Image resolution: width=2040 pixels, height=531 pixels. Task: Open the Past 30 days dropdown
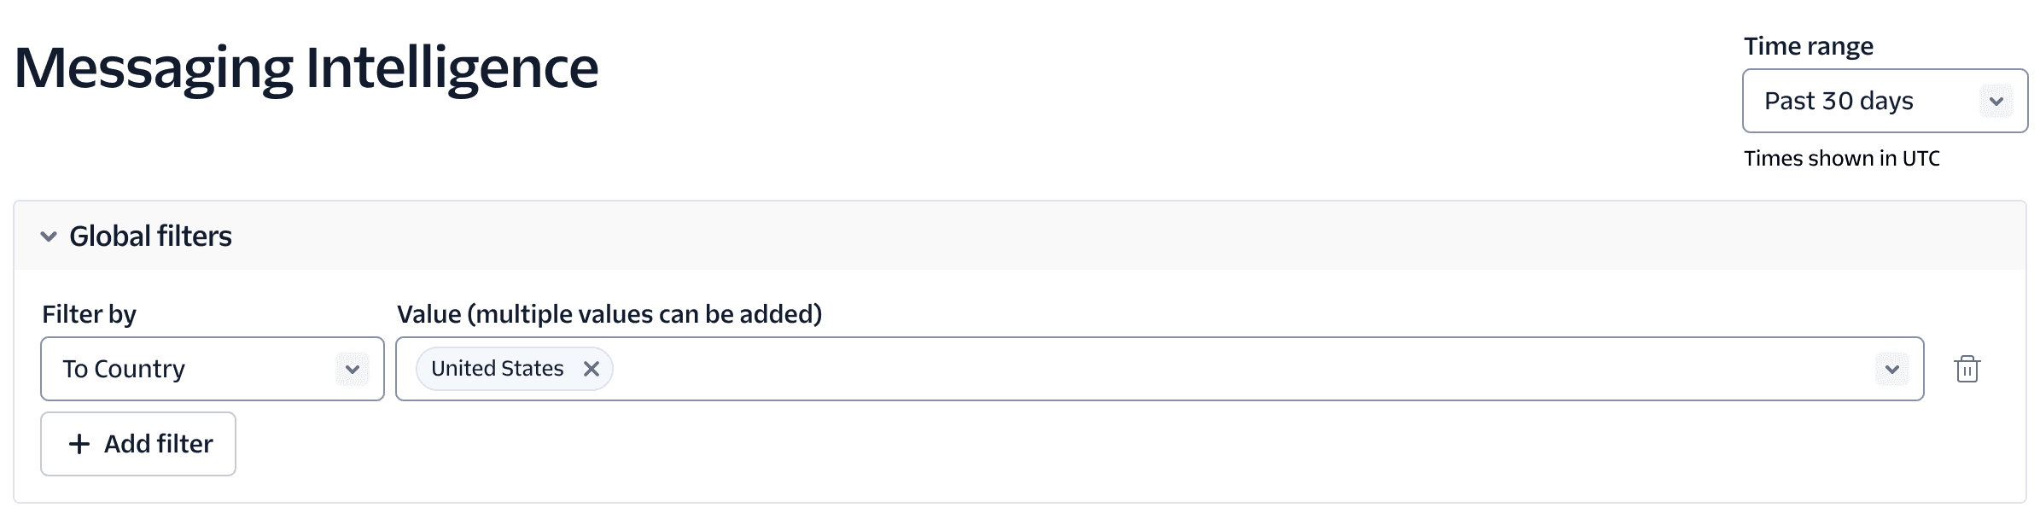pyautogui.click(x=1869, y=102)
